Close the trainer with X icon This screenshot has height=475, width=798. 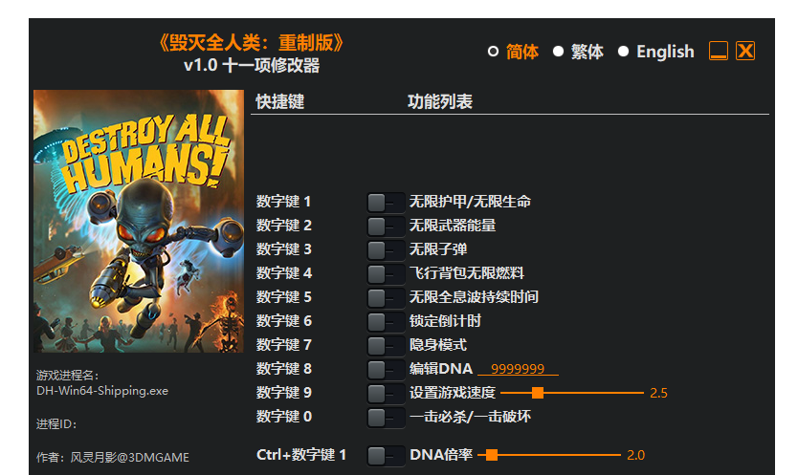click(x=745, y=51)
